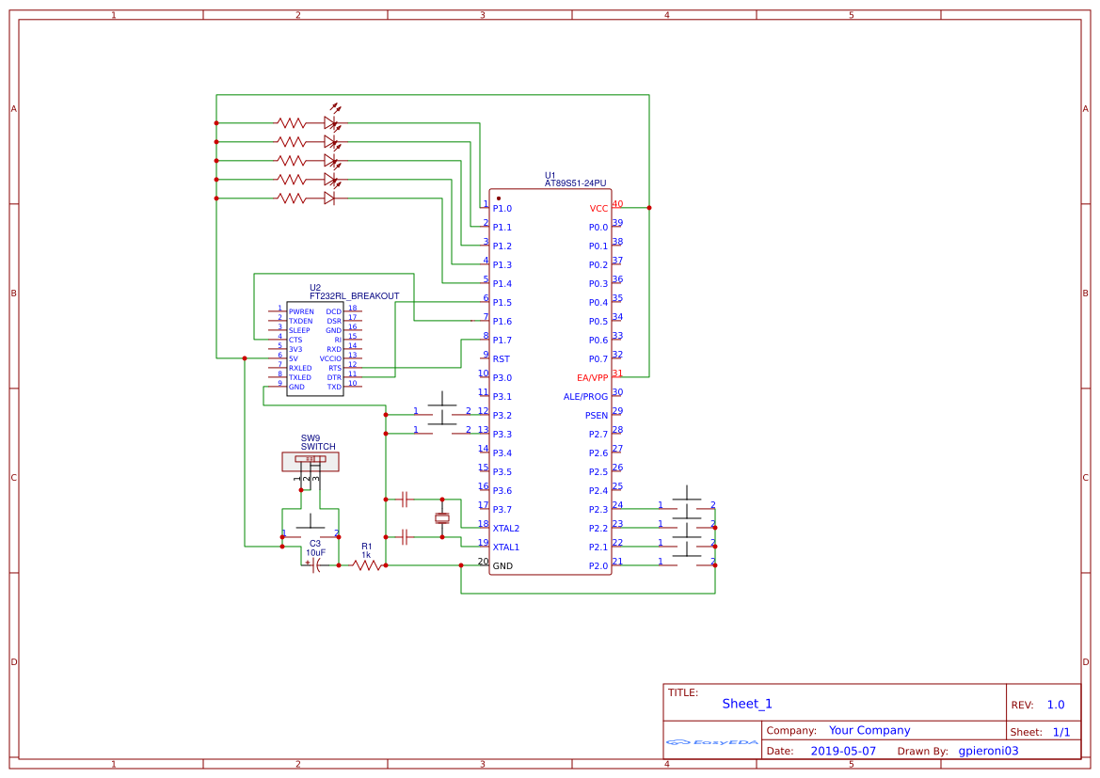Screen dimensions: 1100x778
Task: Select the C3 10uF polarized capacitor symbol
Action: coord(315,565)
